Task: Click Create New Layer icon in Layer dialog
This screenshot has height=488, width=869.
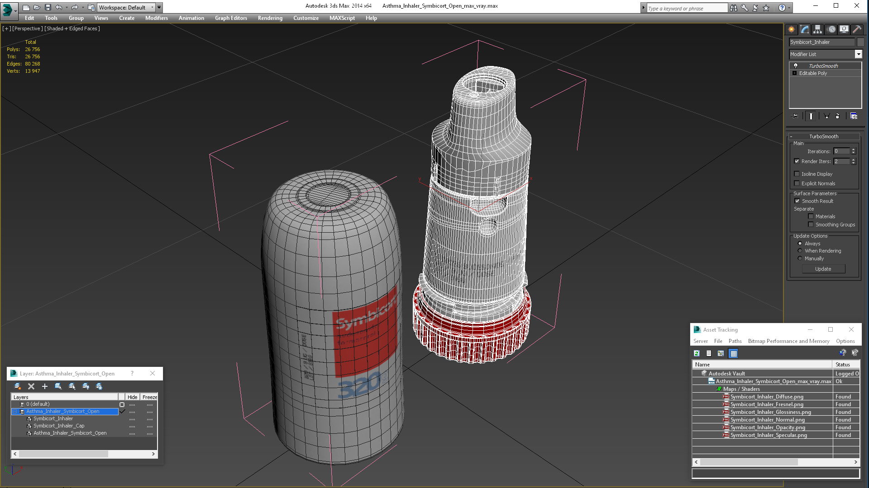Action: (x=18, y=386)
